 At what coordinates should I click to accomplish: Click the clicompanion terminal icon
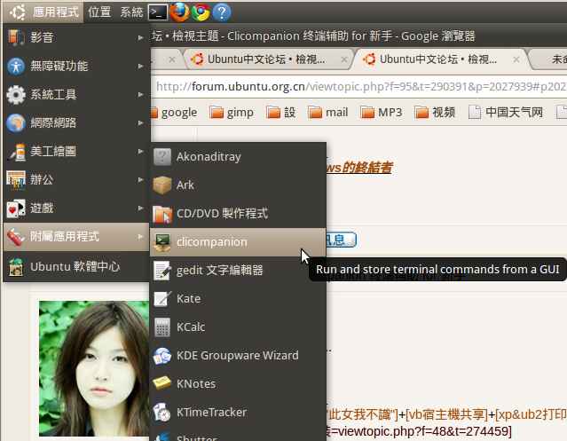pos(161,242)
